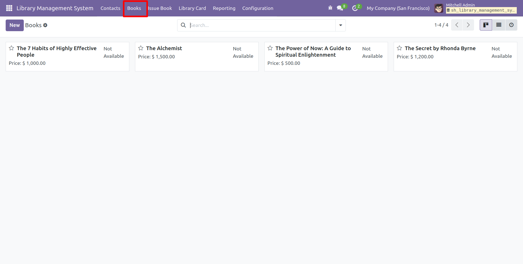
Task: Open the Issue Book menu
Action: tap(160, 8)
